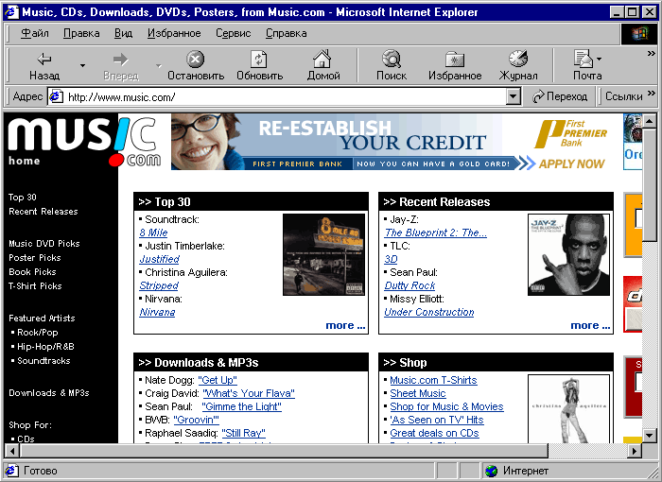
Task: Open the Избранное favorites toolbar button
Action: (x=455, y=65)
